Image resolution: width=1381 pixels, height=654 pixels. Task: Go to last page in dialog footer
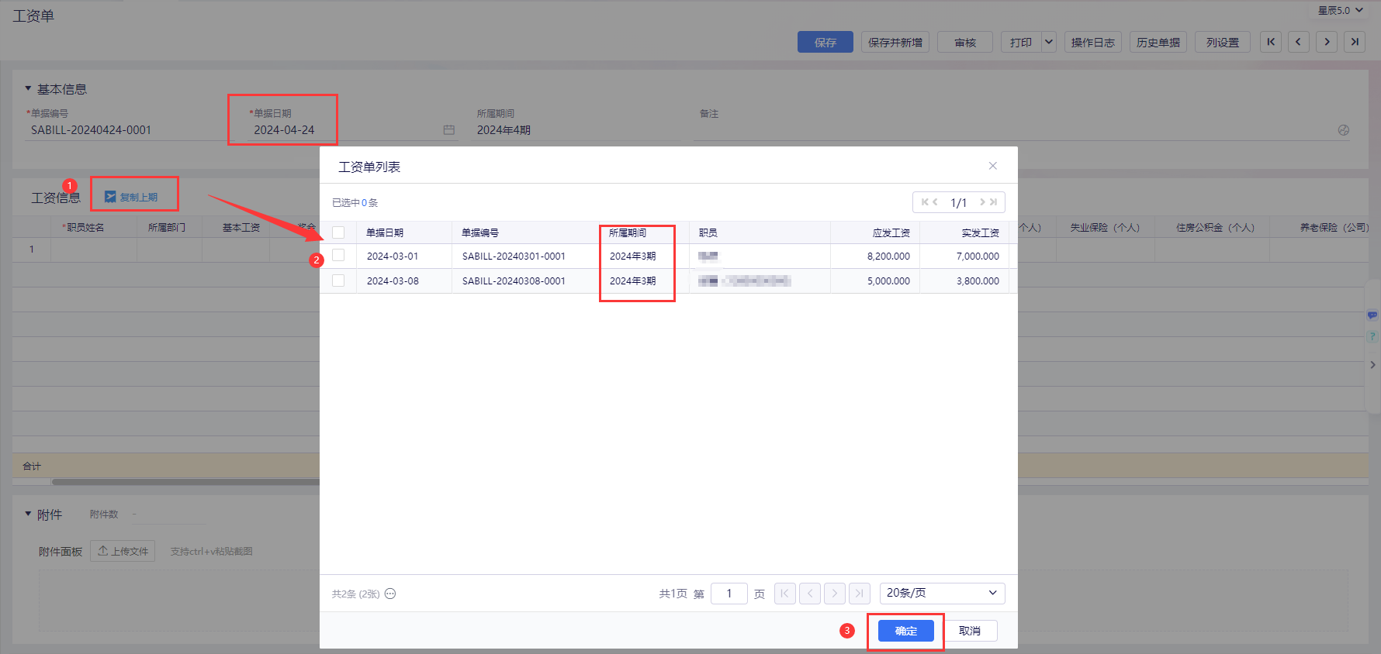pos(859,594)
